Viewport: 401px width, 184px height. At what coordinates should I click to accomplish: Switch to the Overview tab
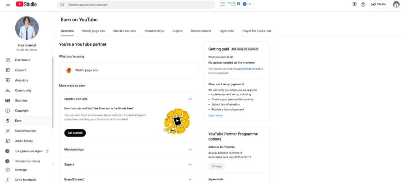67,31
